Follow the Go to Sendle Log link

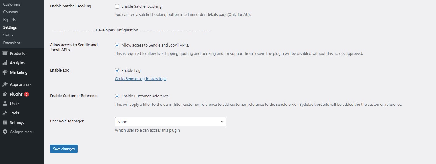[140, 79]
